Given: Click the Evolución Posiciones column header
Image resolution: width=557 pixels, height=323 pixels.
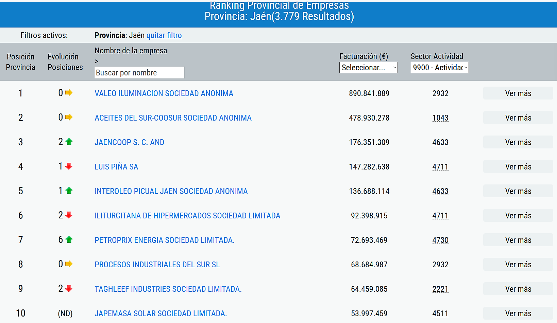Looking at the screenshot, I should coord(65,62).
